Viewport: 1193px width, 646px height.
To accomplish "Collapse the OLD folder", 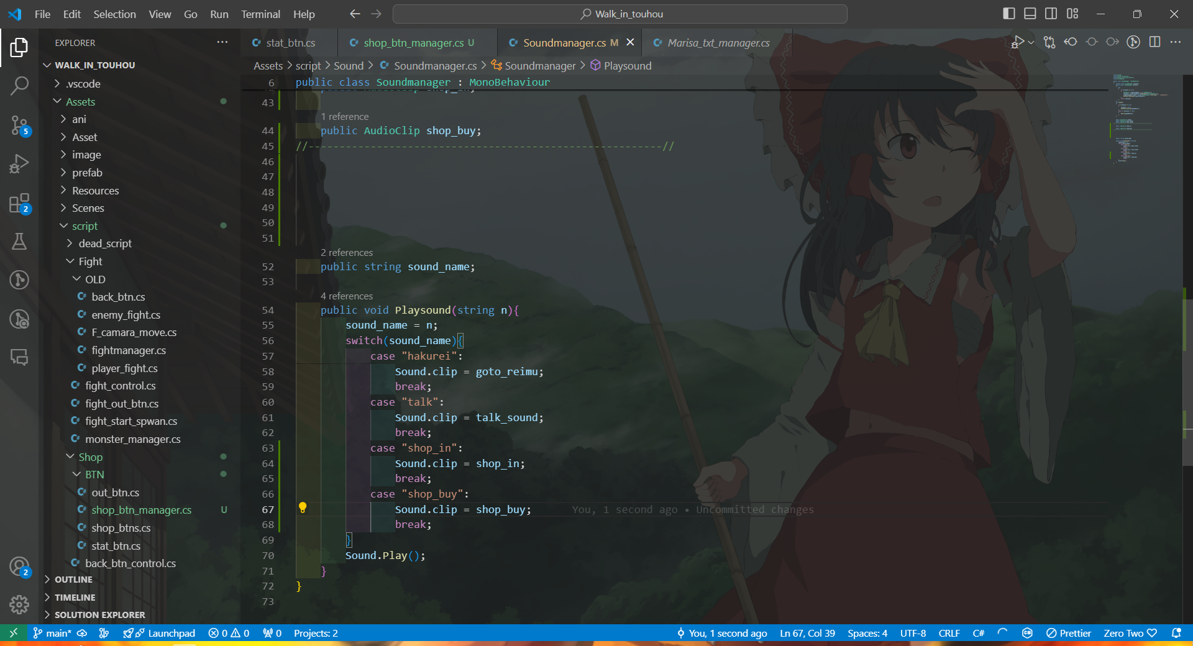I will pyautogui.click(x=76, y=279).
